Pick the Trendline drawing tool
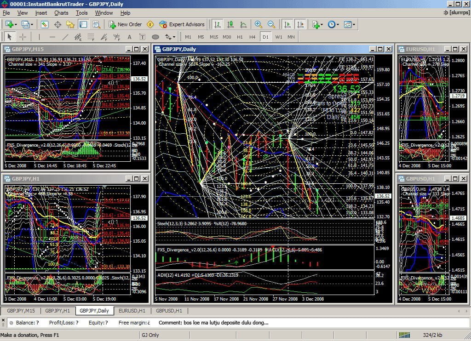Viewport: 471px width, 341px height. tap(65, 37)
